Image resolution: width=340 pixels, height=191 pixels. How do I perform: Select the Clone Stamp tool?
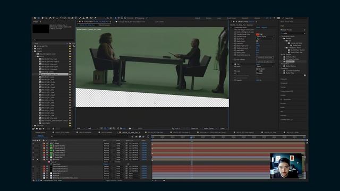pyautogui.click(x=83, y=18)
